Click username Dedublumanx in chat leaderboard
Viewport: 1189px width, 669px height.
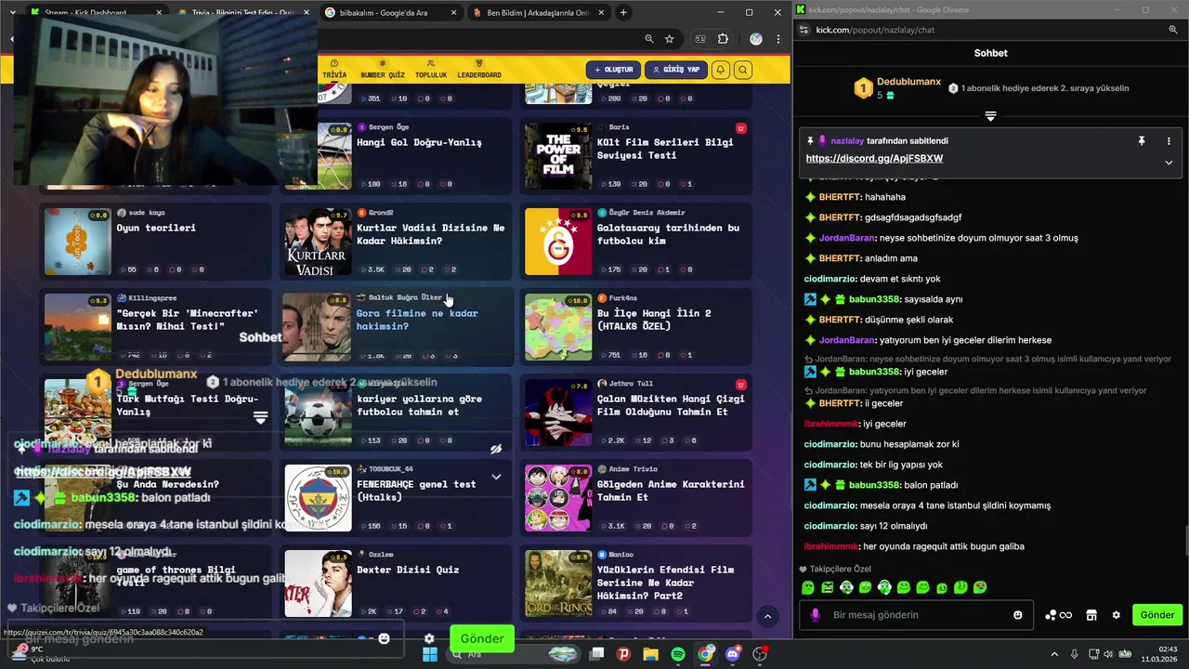coord(908,82)
